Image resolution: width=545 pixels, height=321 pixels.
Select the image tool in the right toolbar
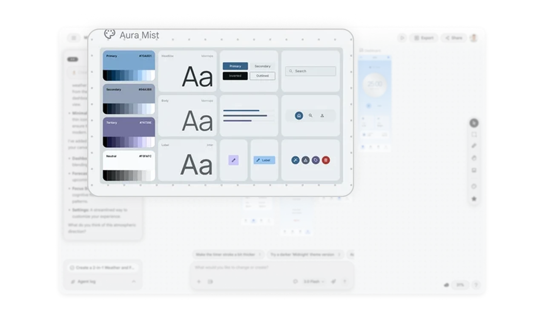tap(474, 170)
